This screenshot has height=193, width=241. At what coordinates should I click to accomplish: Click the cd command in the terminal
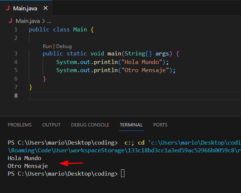pyautogui.click(x=141, y=143)
